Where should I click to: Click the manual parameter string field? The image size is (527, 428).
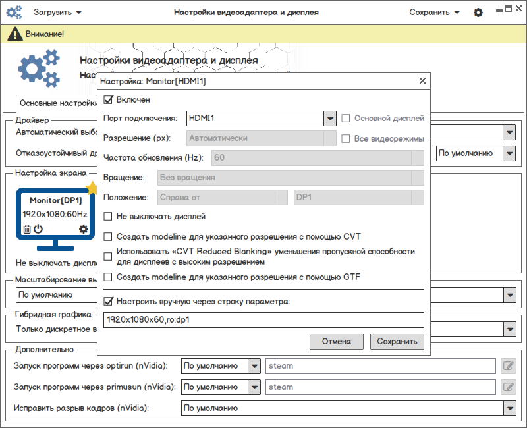(264, 320)
